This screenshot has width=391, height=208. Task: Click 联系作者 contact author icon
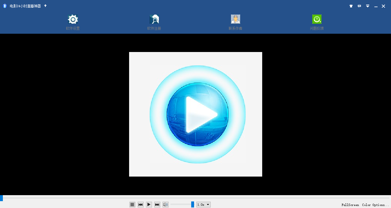235,19
